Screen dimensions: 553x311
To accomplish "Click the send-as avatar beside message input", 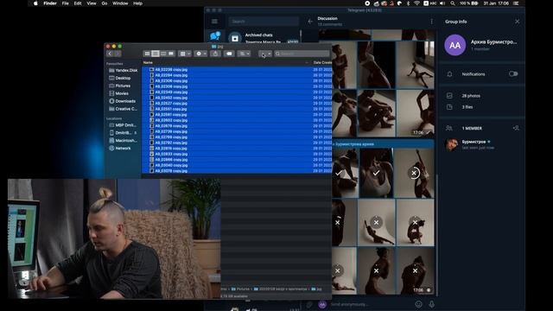I will 322,304.
